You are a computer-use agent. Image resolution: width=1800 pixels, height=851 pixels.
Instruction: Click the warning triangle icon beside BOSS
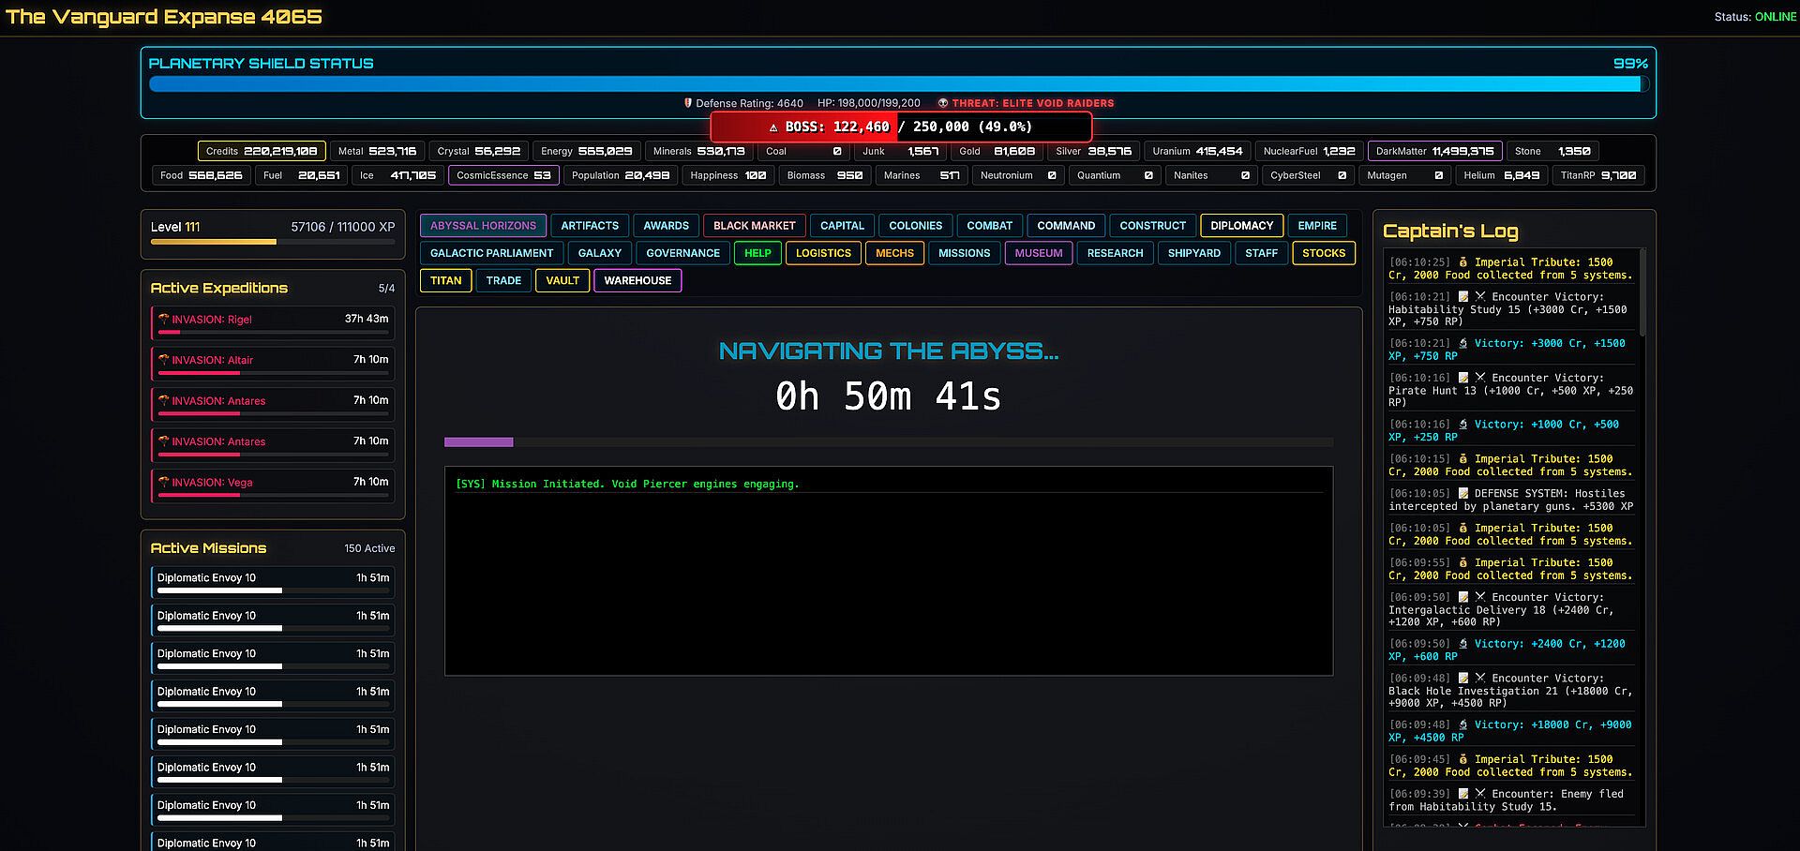coord(773,127)
